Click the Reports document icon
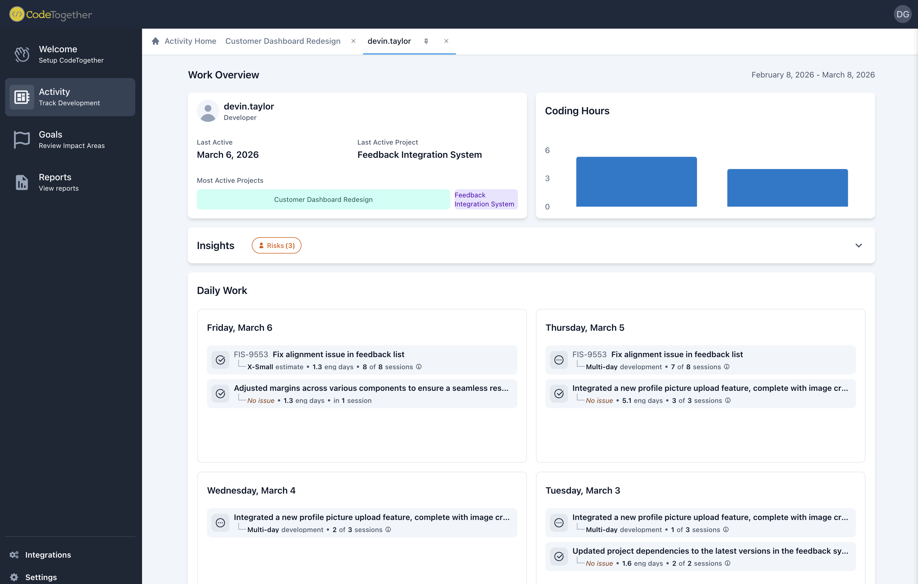Image resolution: width=918 pixels, height=584 pixels. tap(22, 182)
